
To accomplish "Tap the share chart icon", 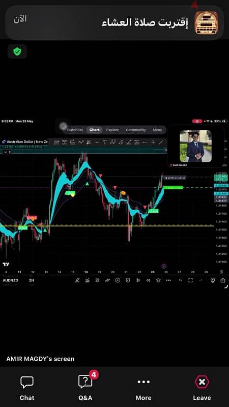I will (223, 280).
